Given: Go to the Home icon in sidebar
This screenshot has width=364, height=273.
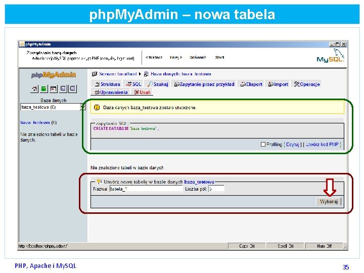Looking at the screenshot, I should [34, 88].
